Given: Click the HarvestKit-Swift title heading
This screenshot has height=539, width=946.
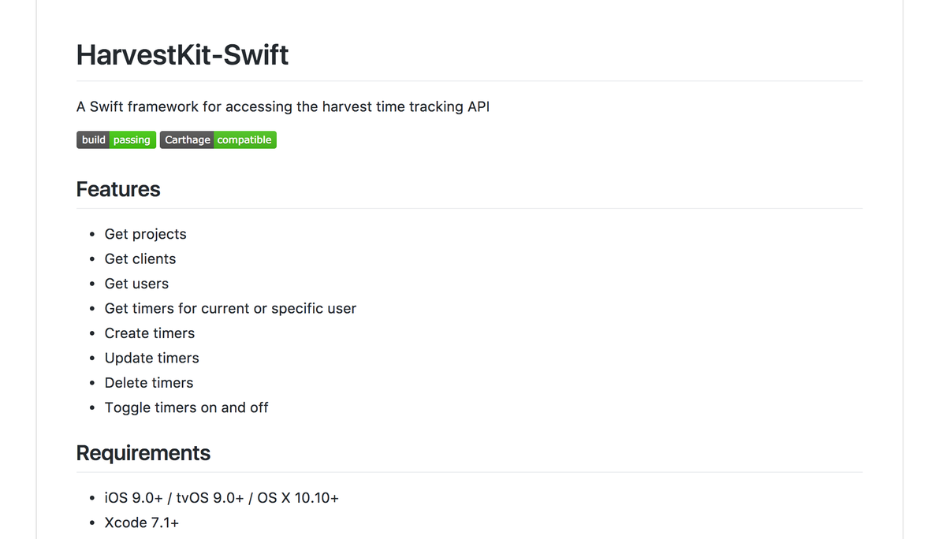Looking at the screenshot, I should [x=183, y=54].
